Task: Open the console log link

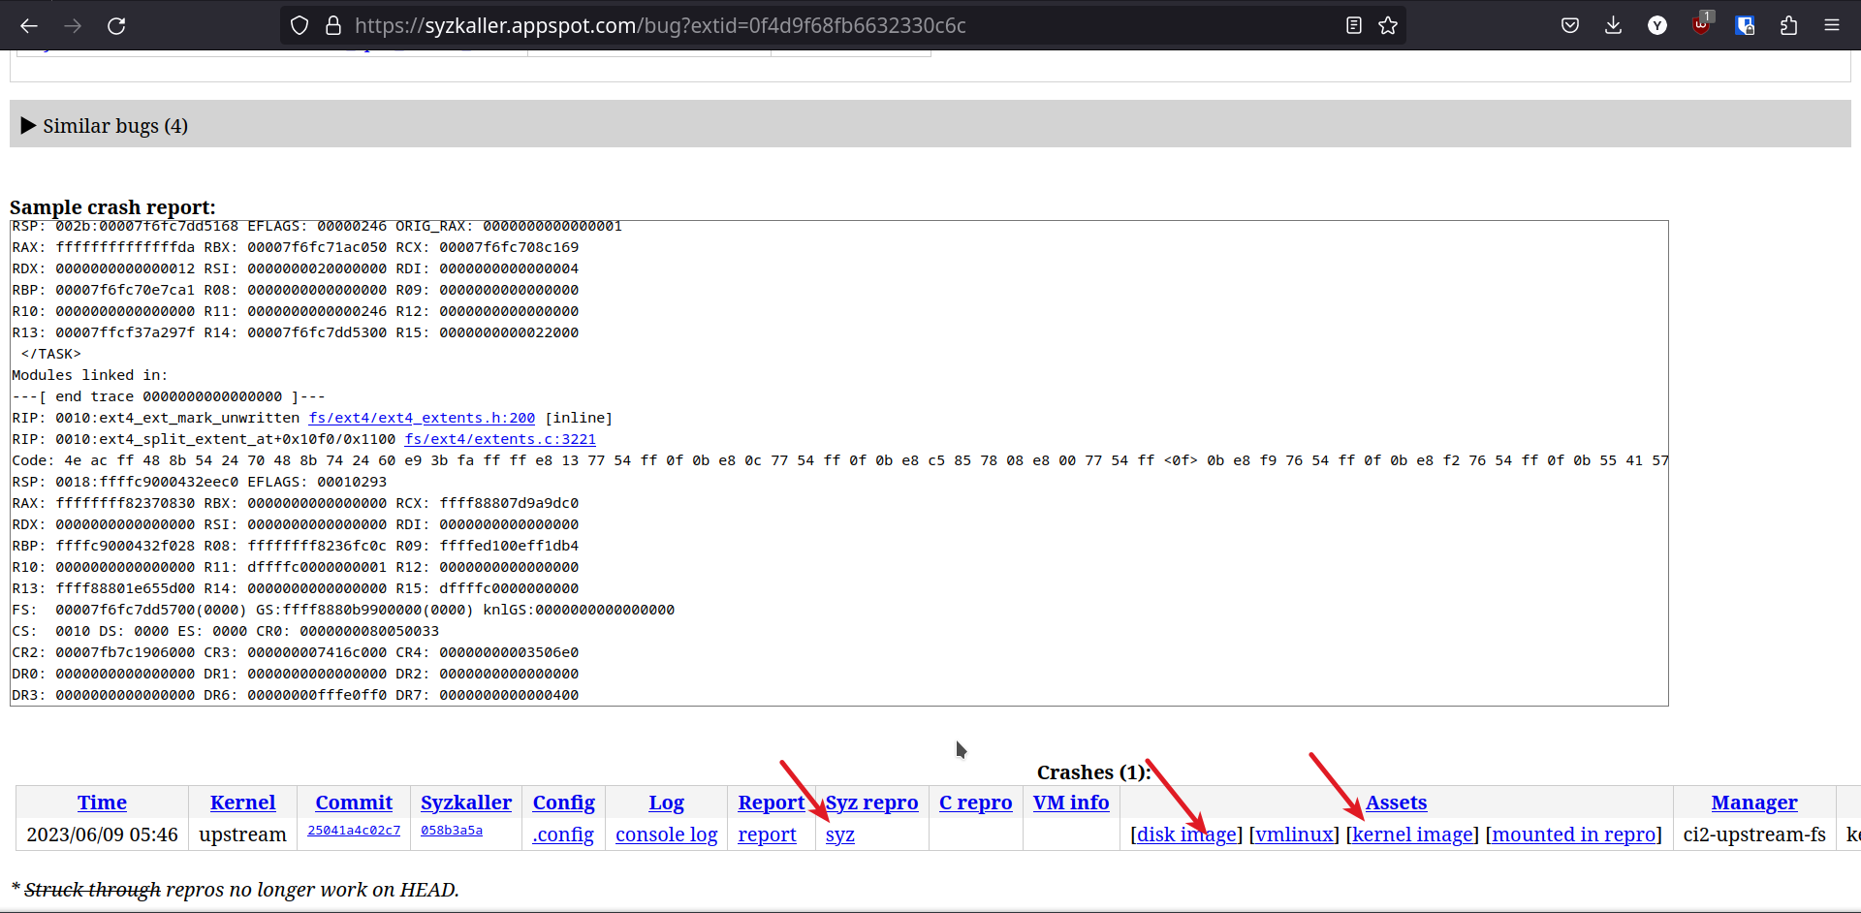Action: [666, 834]
